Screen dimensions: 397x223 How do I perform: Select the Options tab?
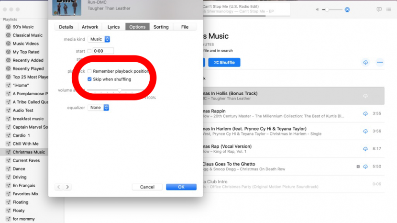(x=137, y=27)
